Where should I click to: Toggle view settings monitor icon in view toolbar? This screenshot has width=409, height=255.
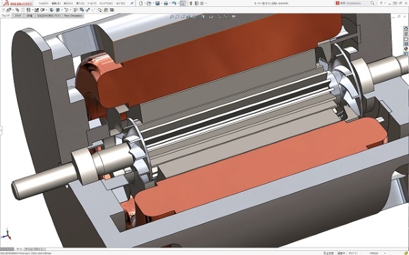(234, 16)
